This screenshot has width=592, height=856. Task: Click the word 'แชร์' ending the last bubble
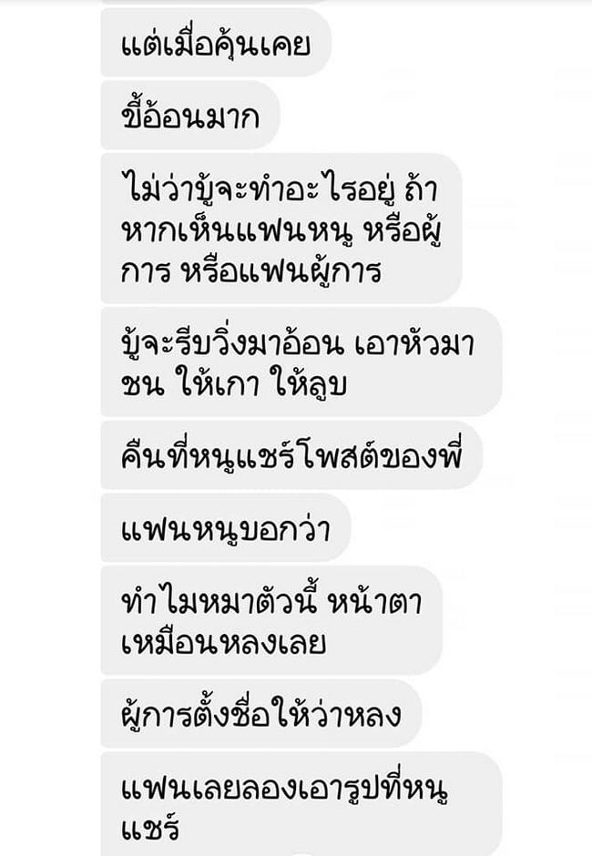[x=149, y=826]
